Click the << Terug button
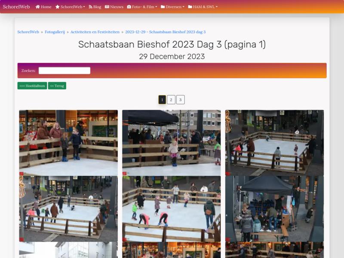344x258 pixels. click(x=57, y=86)
